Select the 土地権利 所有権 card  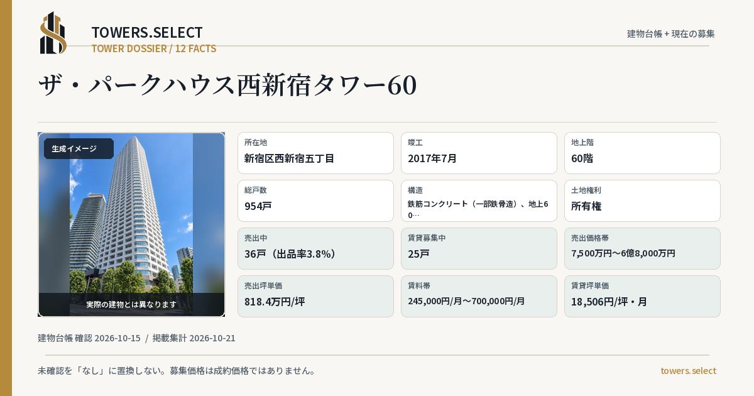(x=642, y=201)
